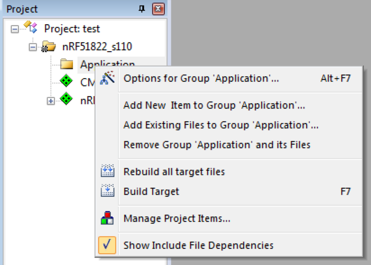
Task: Click the Build Target icon
Action: [x=107, y=191]
